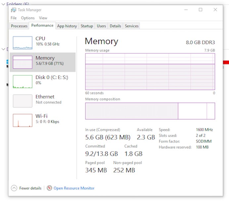Switch to the Details tab
229x201 pixels.
115,26
